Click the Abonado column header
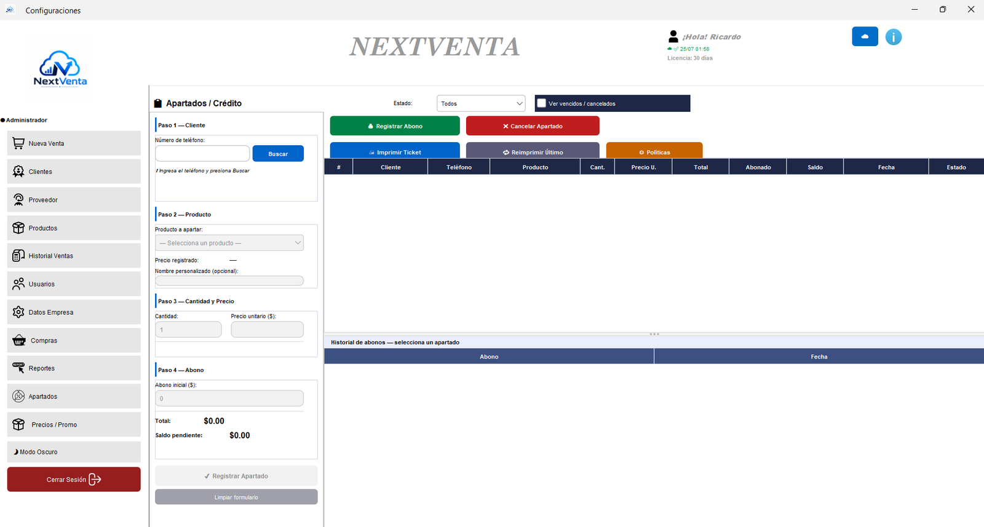 click(758, 167)
